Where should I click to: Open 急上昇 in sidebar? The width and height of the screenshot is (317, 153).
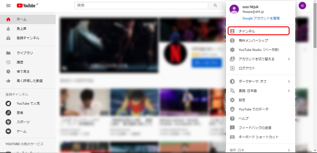click(28, 29)
